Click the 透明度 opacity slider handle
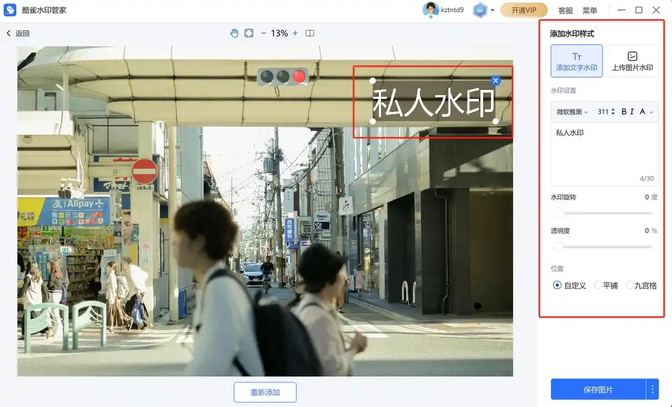 558,247
